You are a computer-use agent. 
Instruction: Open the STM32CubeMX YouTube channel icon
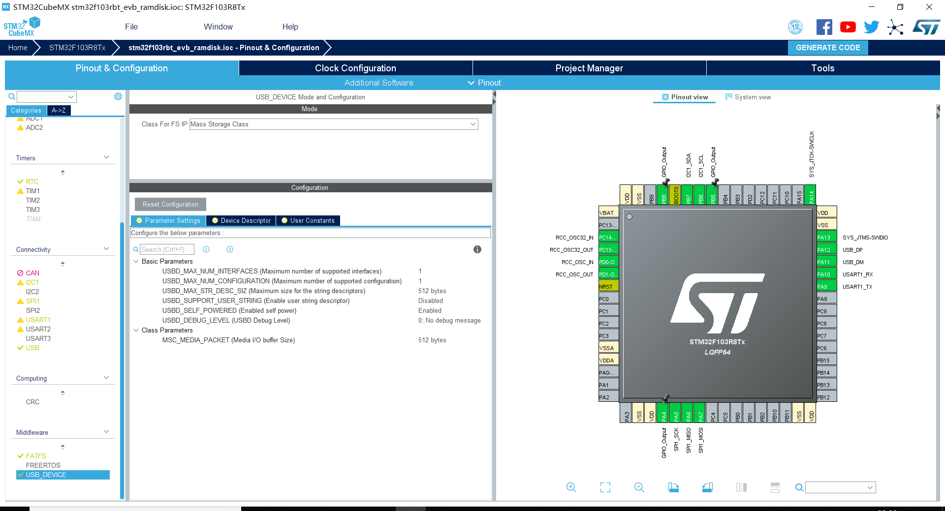coord(848,27)
